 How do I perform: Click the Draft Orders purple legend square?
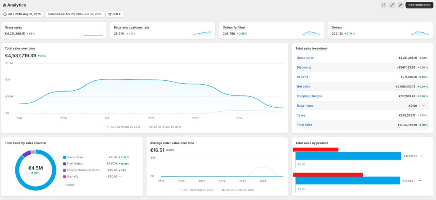pyautogui.click(x=65, y=164)
